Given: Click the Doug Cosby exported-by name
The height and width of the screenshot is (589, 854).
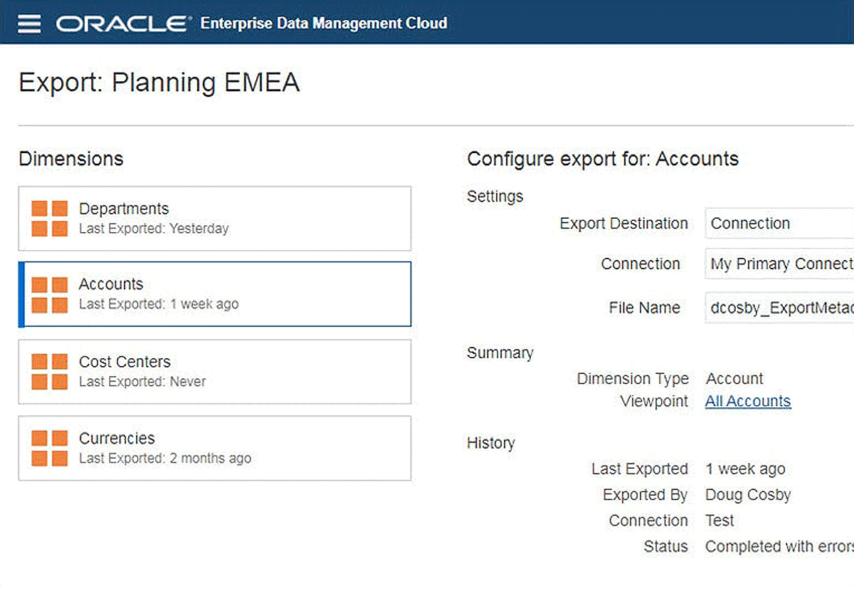Looking at the screenshot, I should 747,495.
